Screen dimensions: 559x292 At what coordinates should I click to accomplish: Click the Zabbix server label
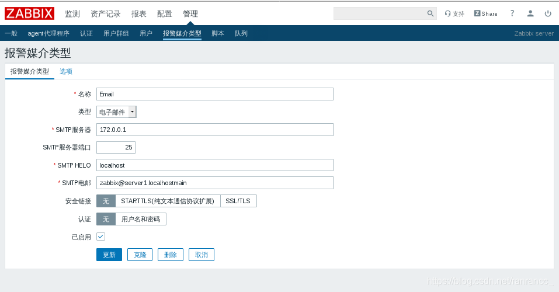[534, 33]
